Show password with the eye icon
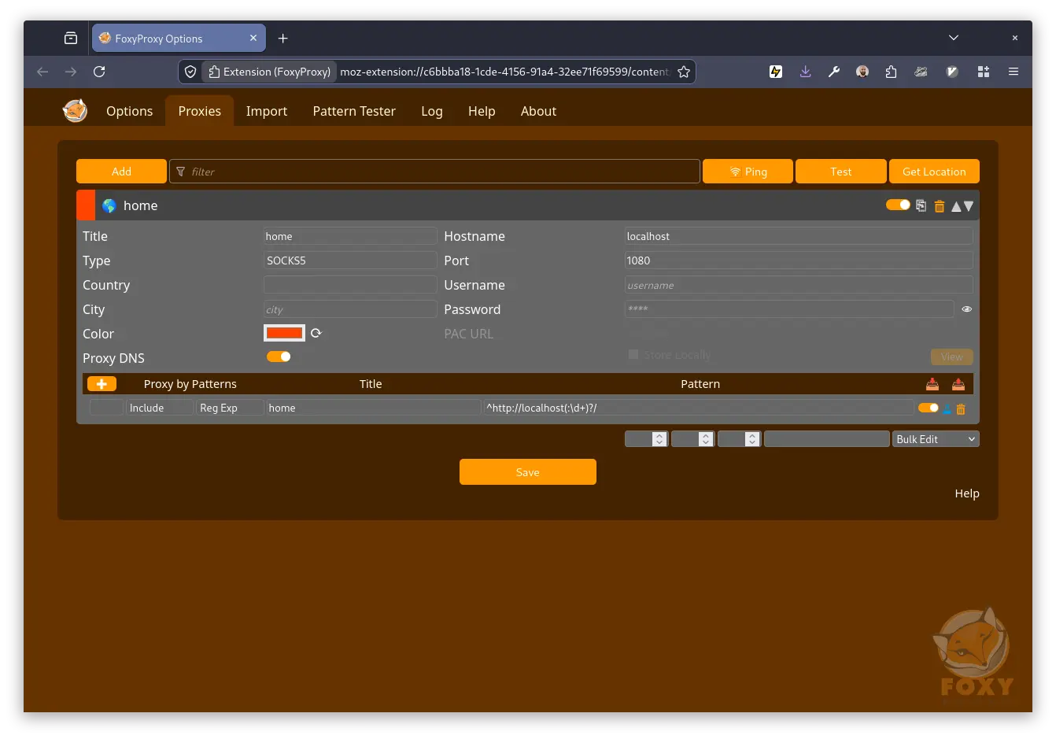The image size is (1056, 739). coord(967,309)
